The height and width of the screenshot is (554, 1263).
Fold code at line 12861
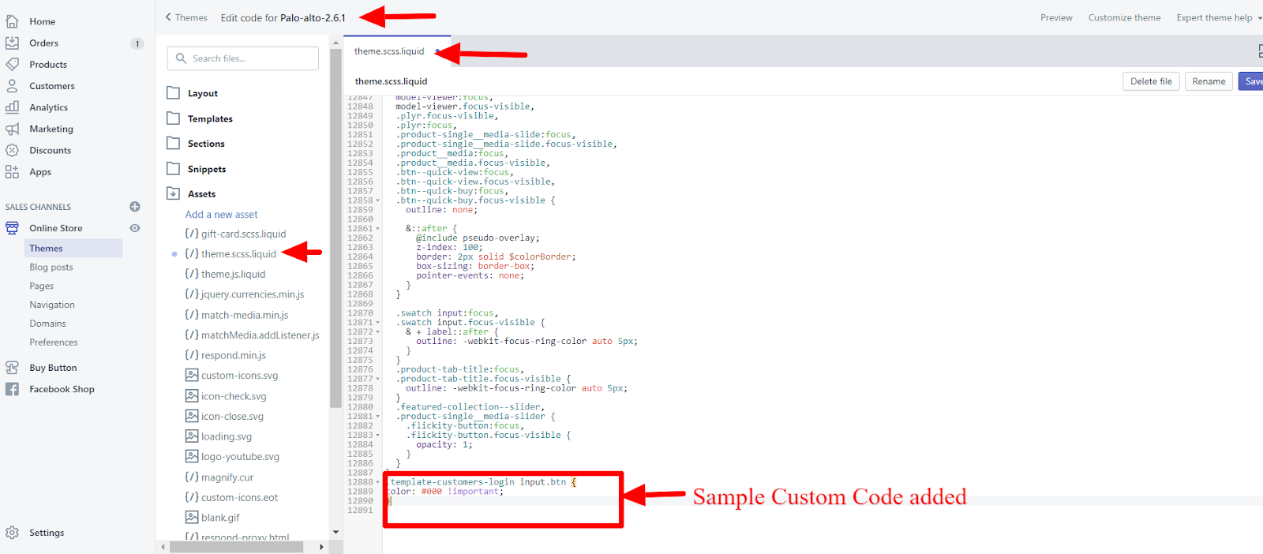point(377,229)
